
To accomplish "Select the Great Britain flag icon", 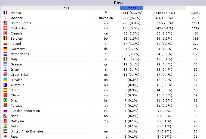I will tap(5, 75).
